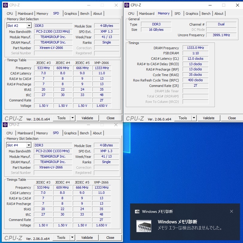Open Graphics tab in Memory window

click(x=192, y=14)
